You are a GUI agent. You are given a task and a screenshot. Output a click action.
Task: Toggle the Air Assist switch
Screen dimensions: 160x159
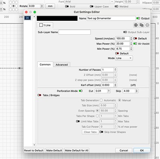[x=135, y=44]
